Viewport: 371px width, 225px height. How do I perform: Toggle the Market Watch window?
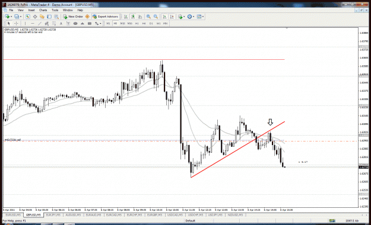[28, 17]
